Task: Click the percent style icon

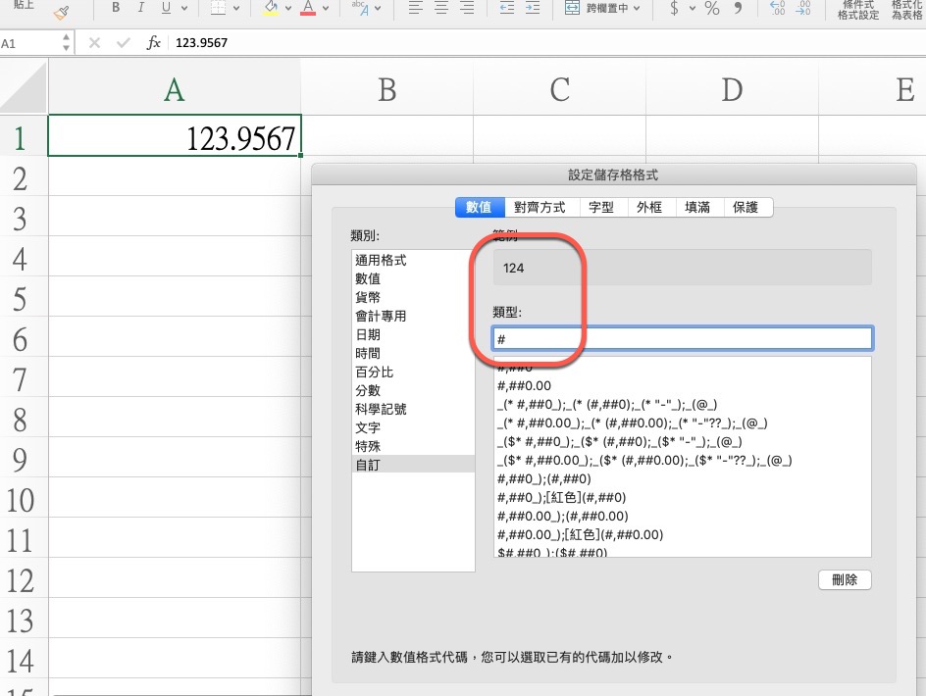Action: click(711, 9)
